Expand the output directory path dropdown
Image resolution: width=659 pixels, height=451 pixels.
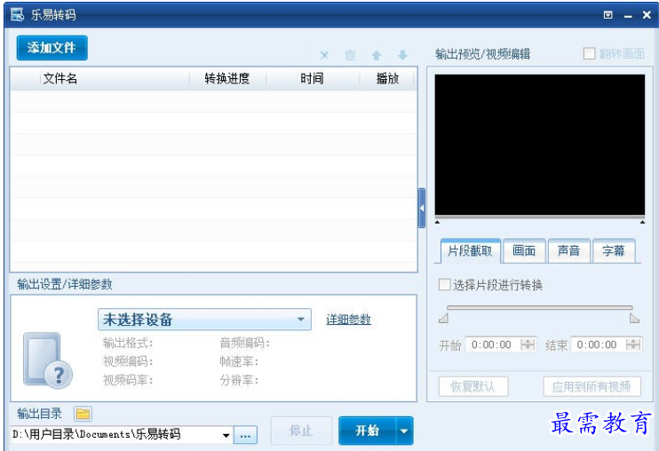(x=226, y=435)
